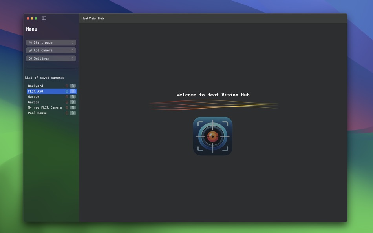
Task: Click the Garden status indicator dot
Action: point(67,102)
